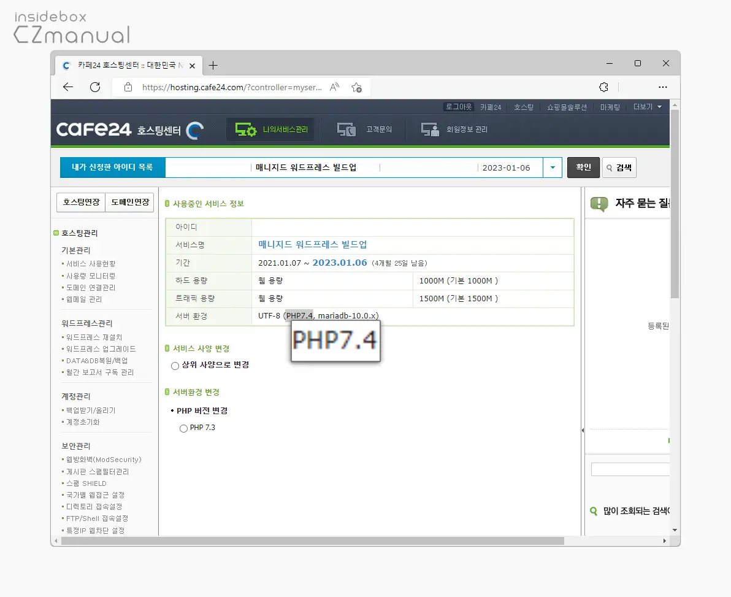View site info via the lock icon
This screenshot has width=731, height=597.
(128, 87)
